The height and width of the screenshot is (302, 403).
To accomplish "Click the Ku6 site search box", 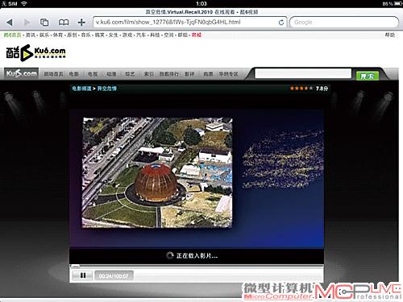I will tap(303, 73).
